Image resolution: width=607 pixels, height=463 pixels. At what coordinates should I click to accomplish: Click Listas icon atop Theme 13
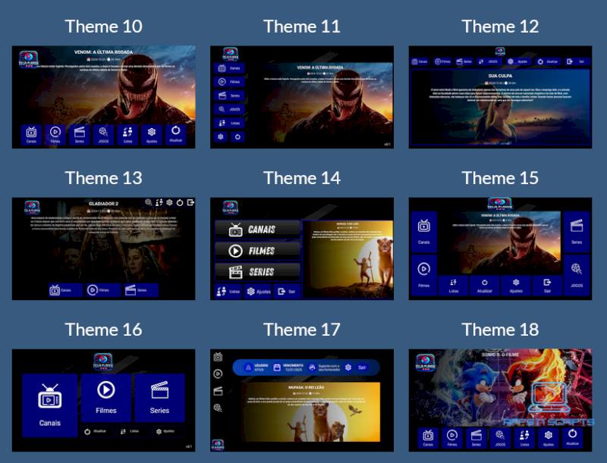click(x=159, y=202)
